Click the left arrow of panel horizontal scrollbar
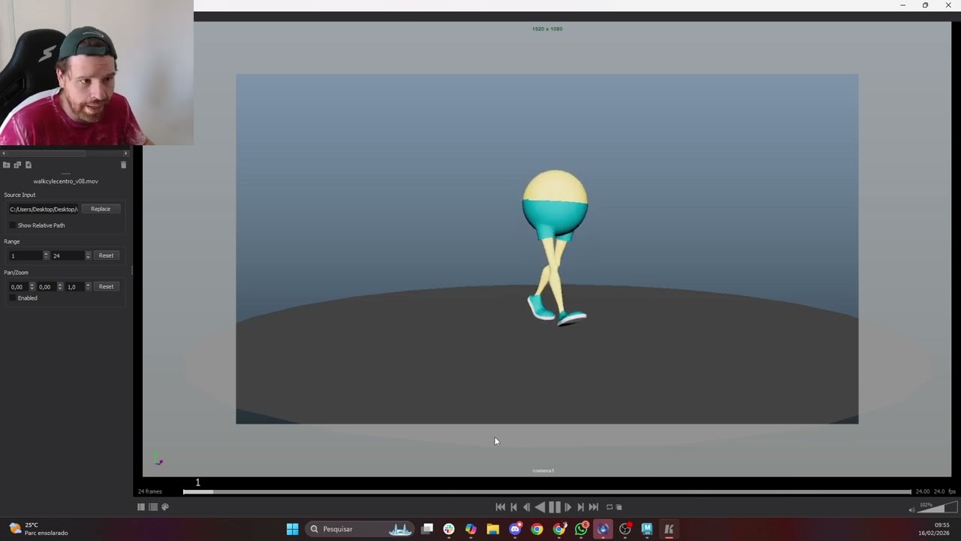 pos(3,153)
